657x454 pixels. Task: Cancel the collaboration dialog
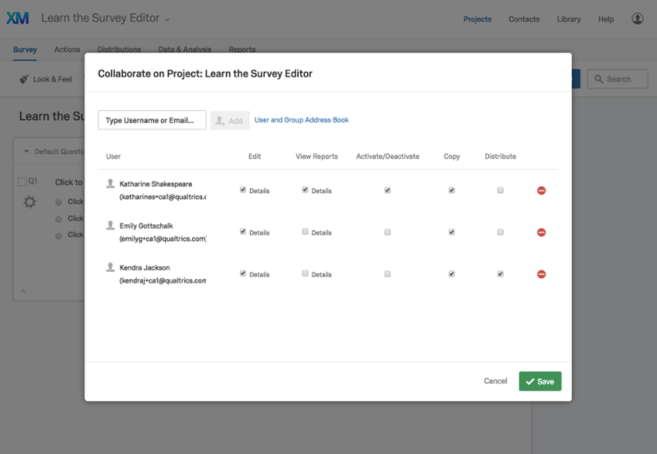tap(495, 381)
